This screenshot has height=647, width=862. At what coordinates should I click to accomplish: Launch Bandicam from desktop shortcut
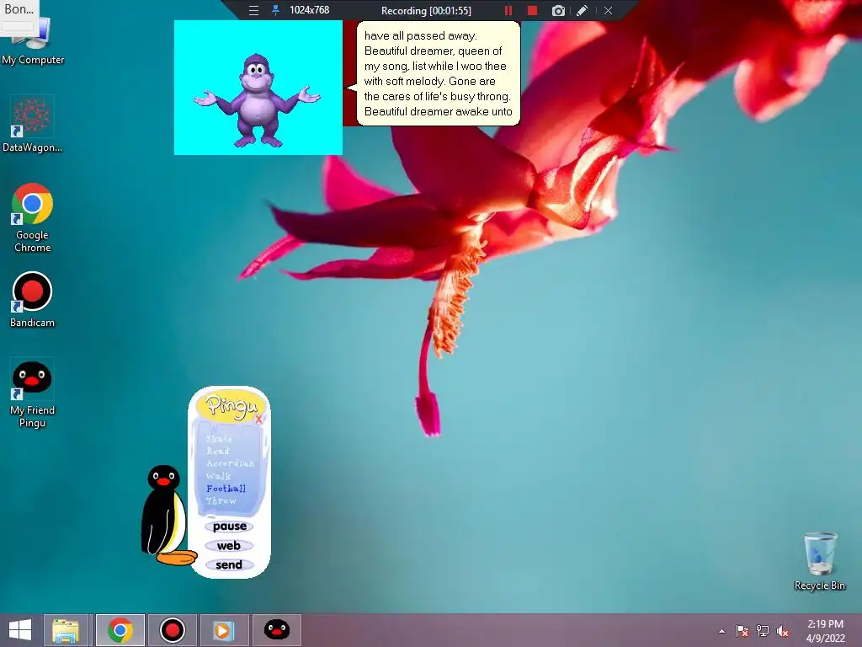[x=32, y=300]
